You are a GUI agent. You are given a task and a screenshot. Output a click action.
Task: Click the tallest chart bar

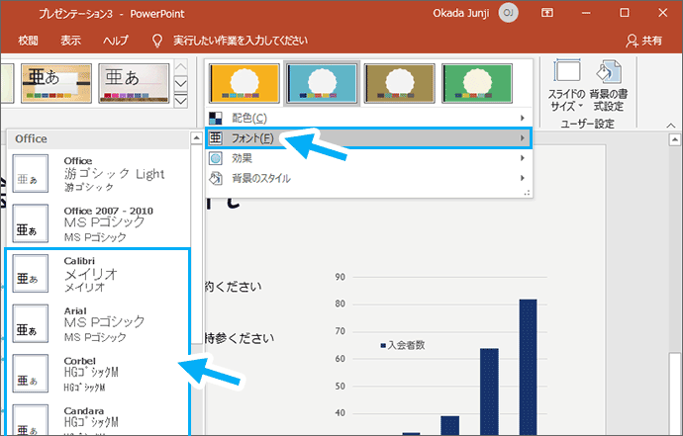tap(528, 367)
